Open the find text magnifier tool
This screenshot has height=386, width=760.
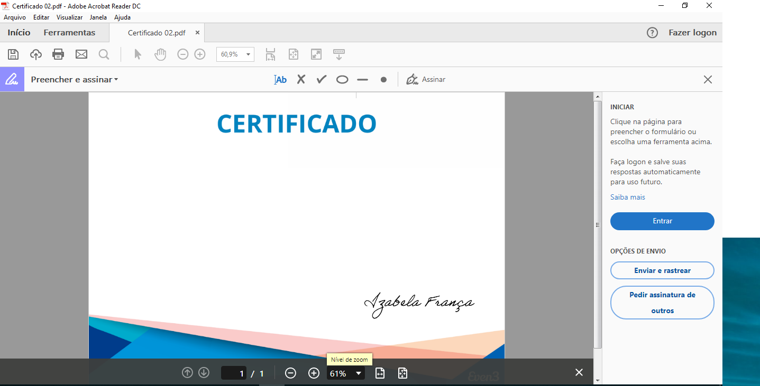click(x=104, y=54)
